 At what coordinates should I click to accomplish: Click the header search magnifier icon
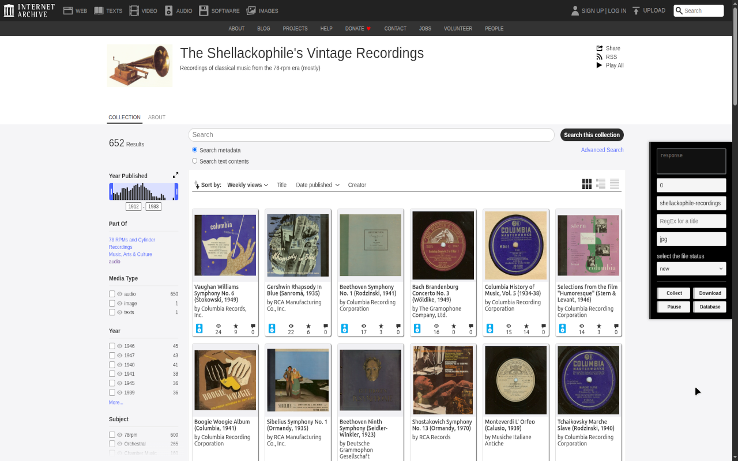[x=679, y=10]
